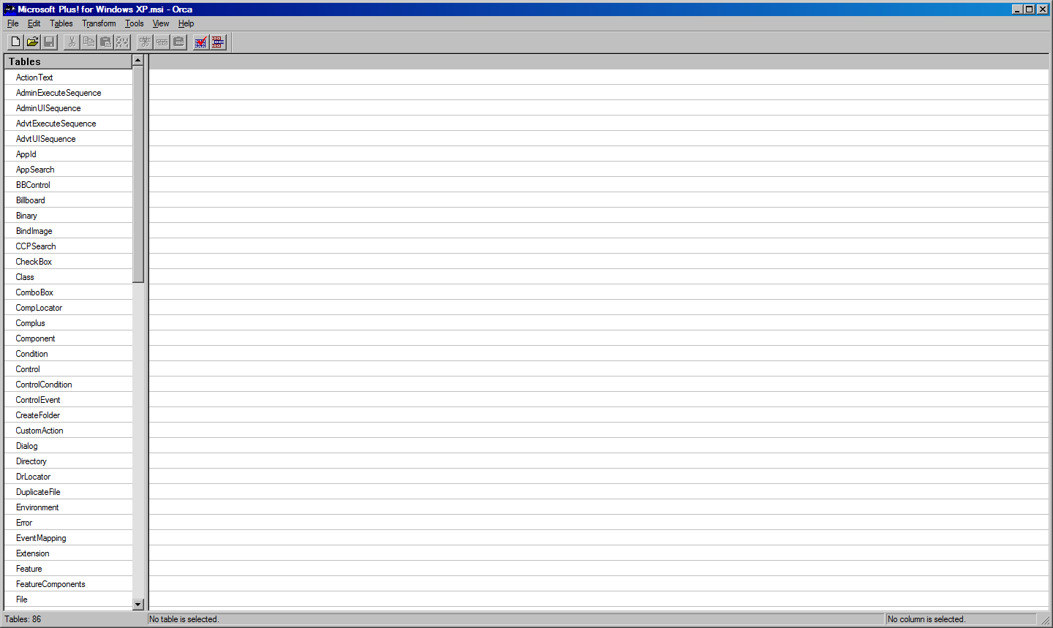Screen dimensions: 1053x628
Task: Paste clipboard using toolbar icon
Action: point(105,42)
